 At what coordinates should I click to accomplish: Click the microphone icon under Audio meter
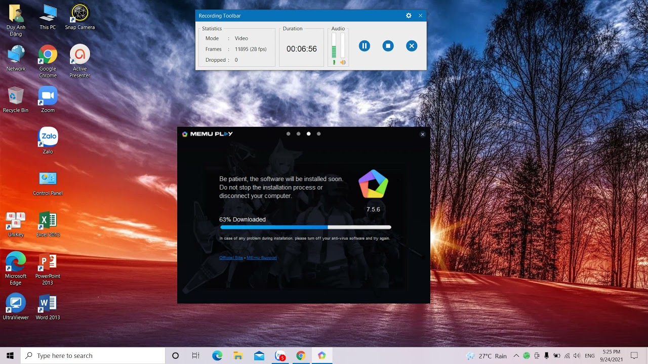click(334, 62)
